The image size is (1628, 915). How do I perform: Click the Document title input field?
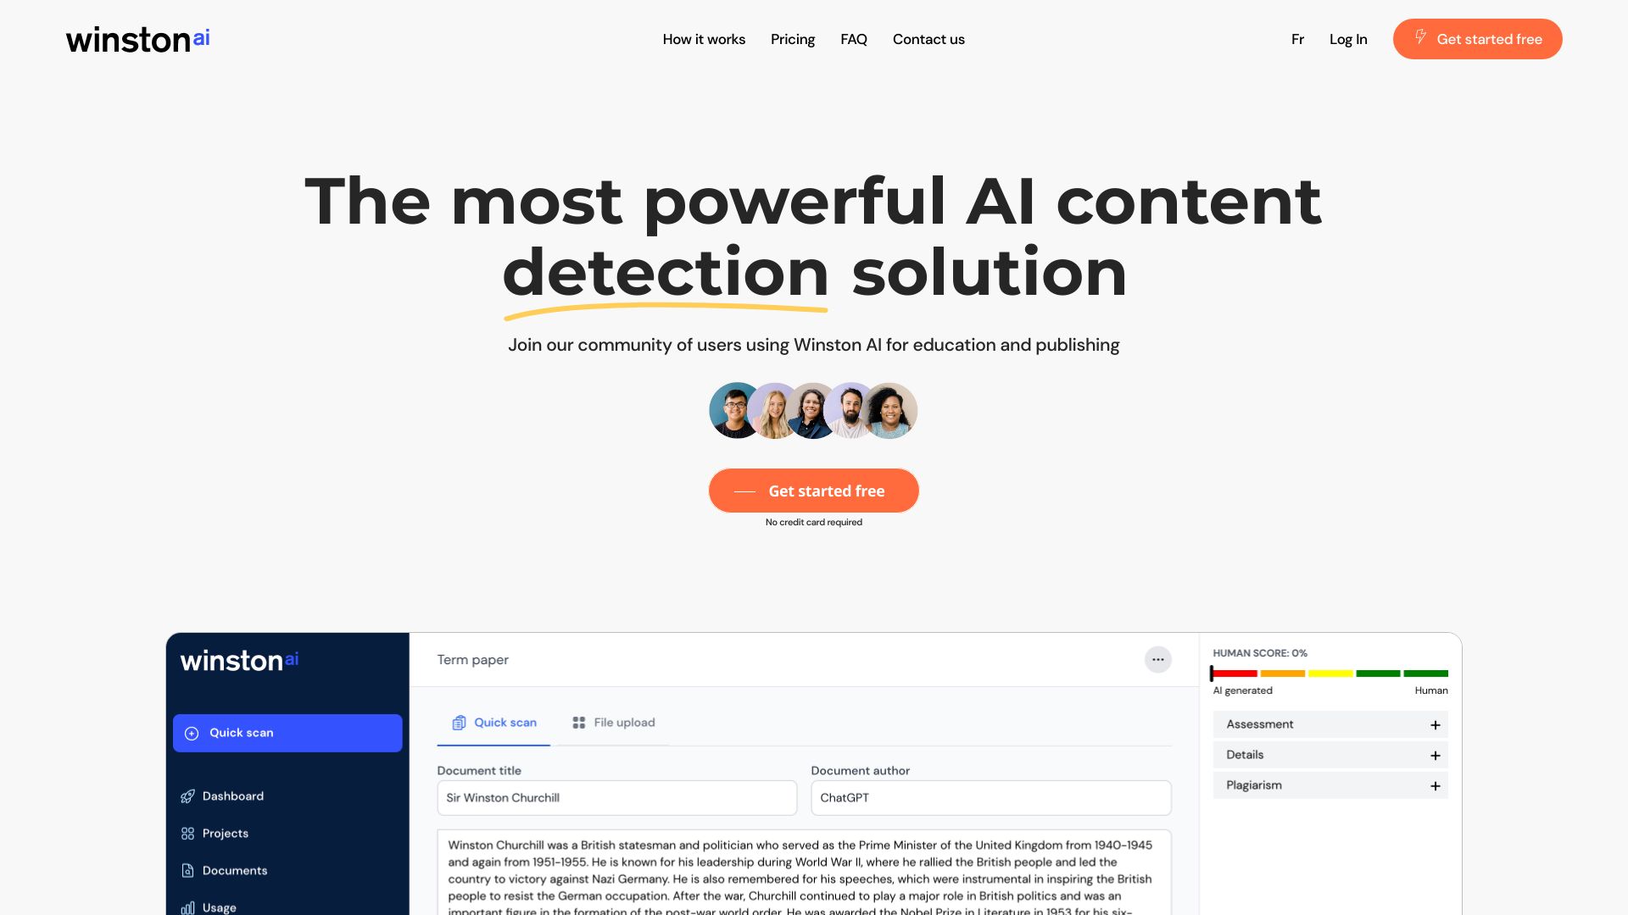click(x=616, y=798)
